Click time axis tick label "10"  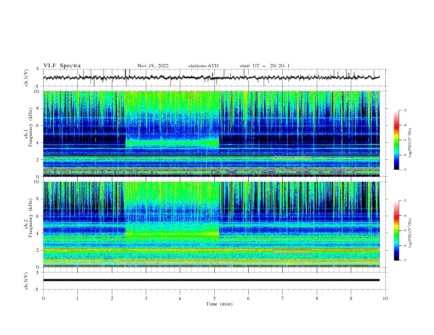coord(385,298)
